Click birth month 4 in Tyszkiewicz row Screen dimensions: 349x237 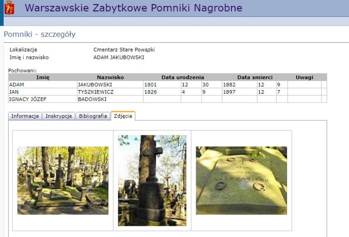point(192,92)
